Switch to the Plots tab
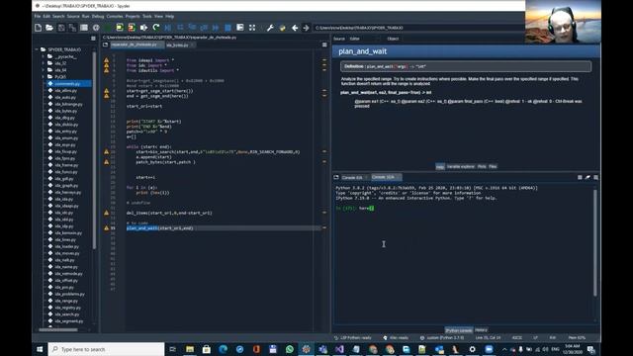The width and height of the screenshot is (633, 356). [482, 167]
